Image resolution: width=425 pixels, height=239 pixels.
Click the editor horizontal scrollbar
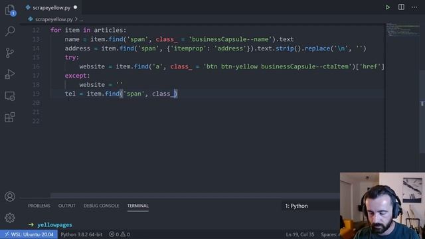click(x=195, y=195)
